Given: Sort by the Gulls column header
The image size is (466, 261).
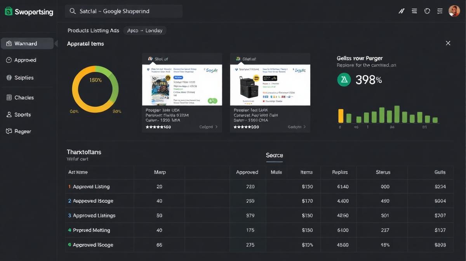Looking at the screenshot, I should coord(440,172).
